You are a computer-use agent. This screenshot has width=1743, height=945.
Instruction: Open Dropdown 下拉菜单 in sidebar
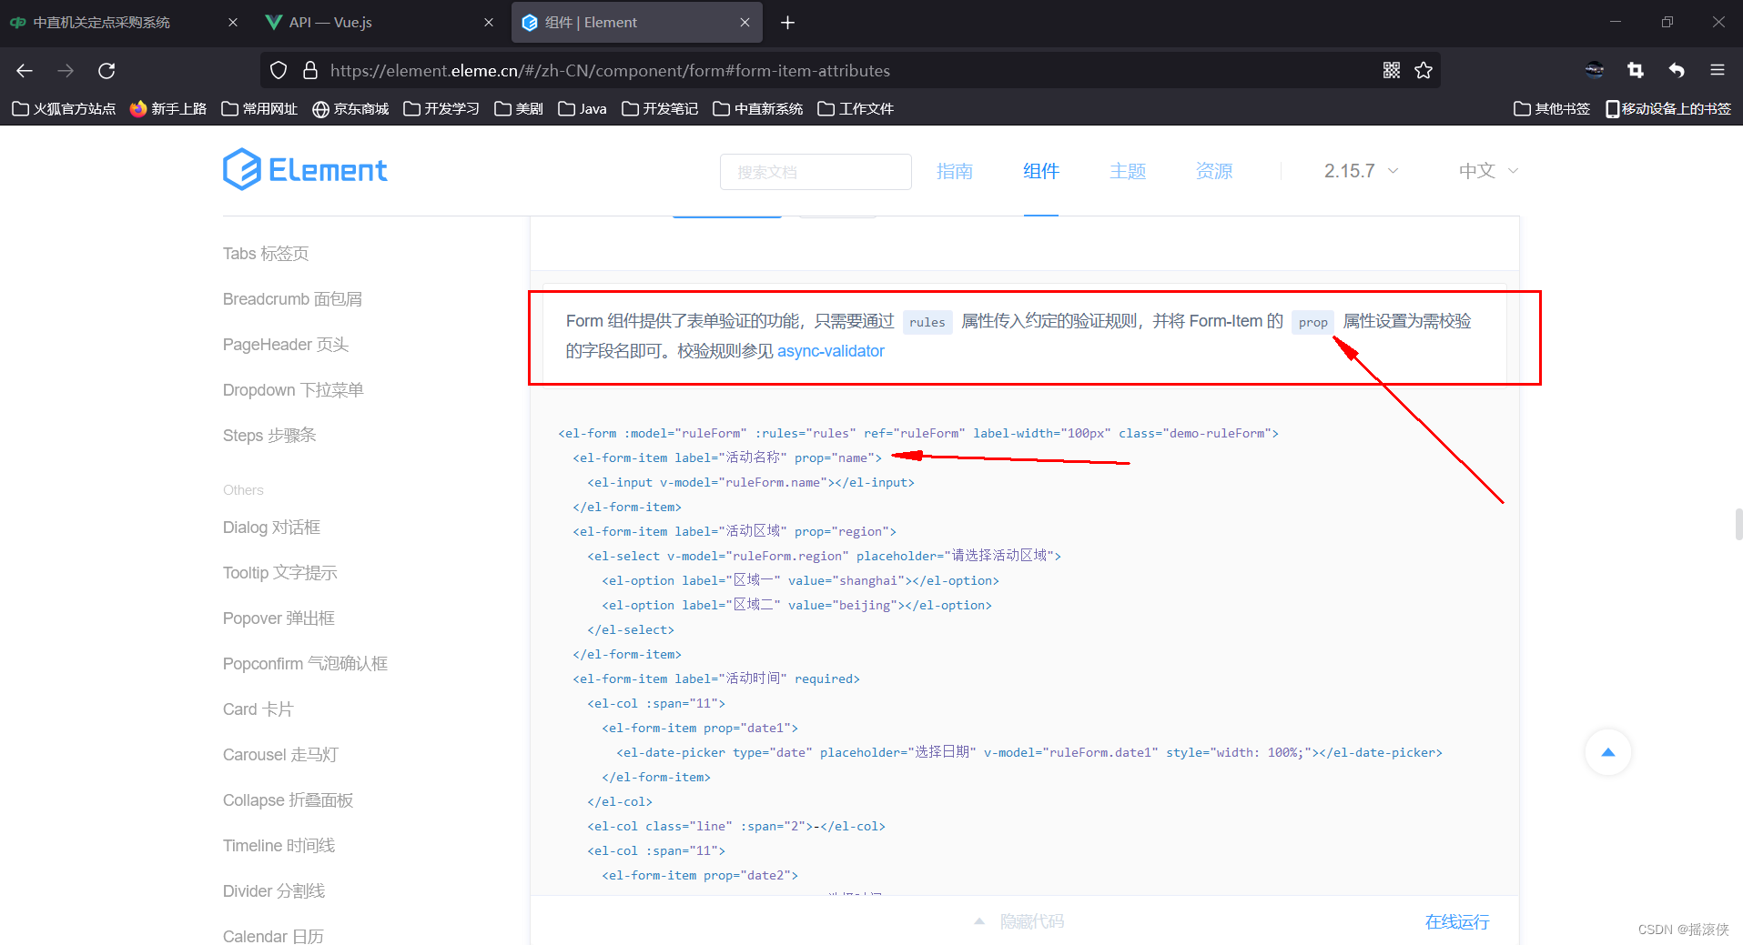click(293, 390)
